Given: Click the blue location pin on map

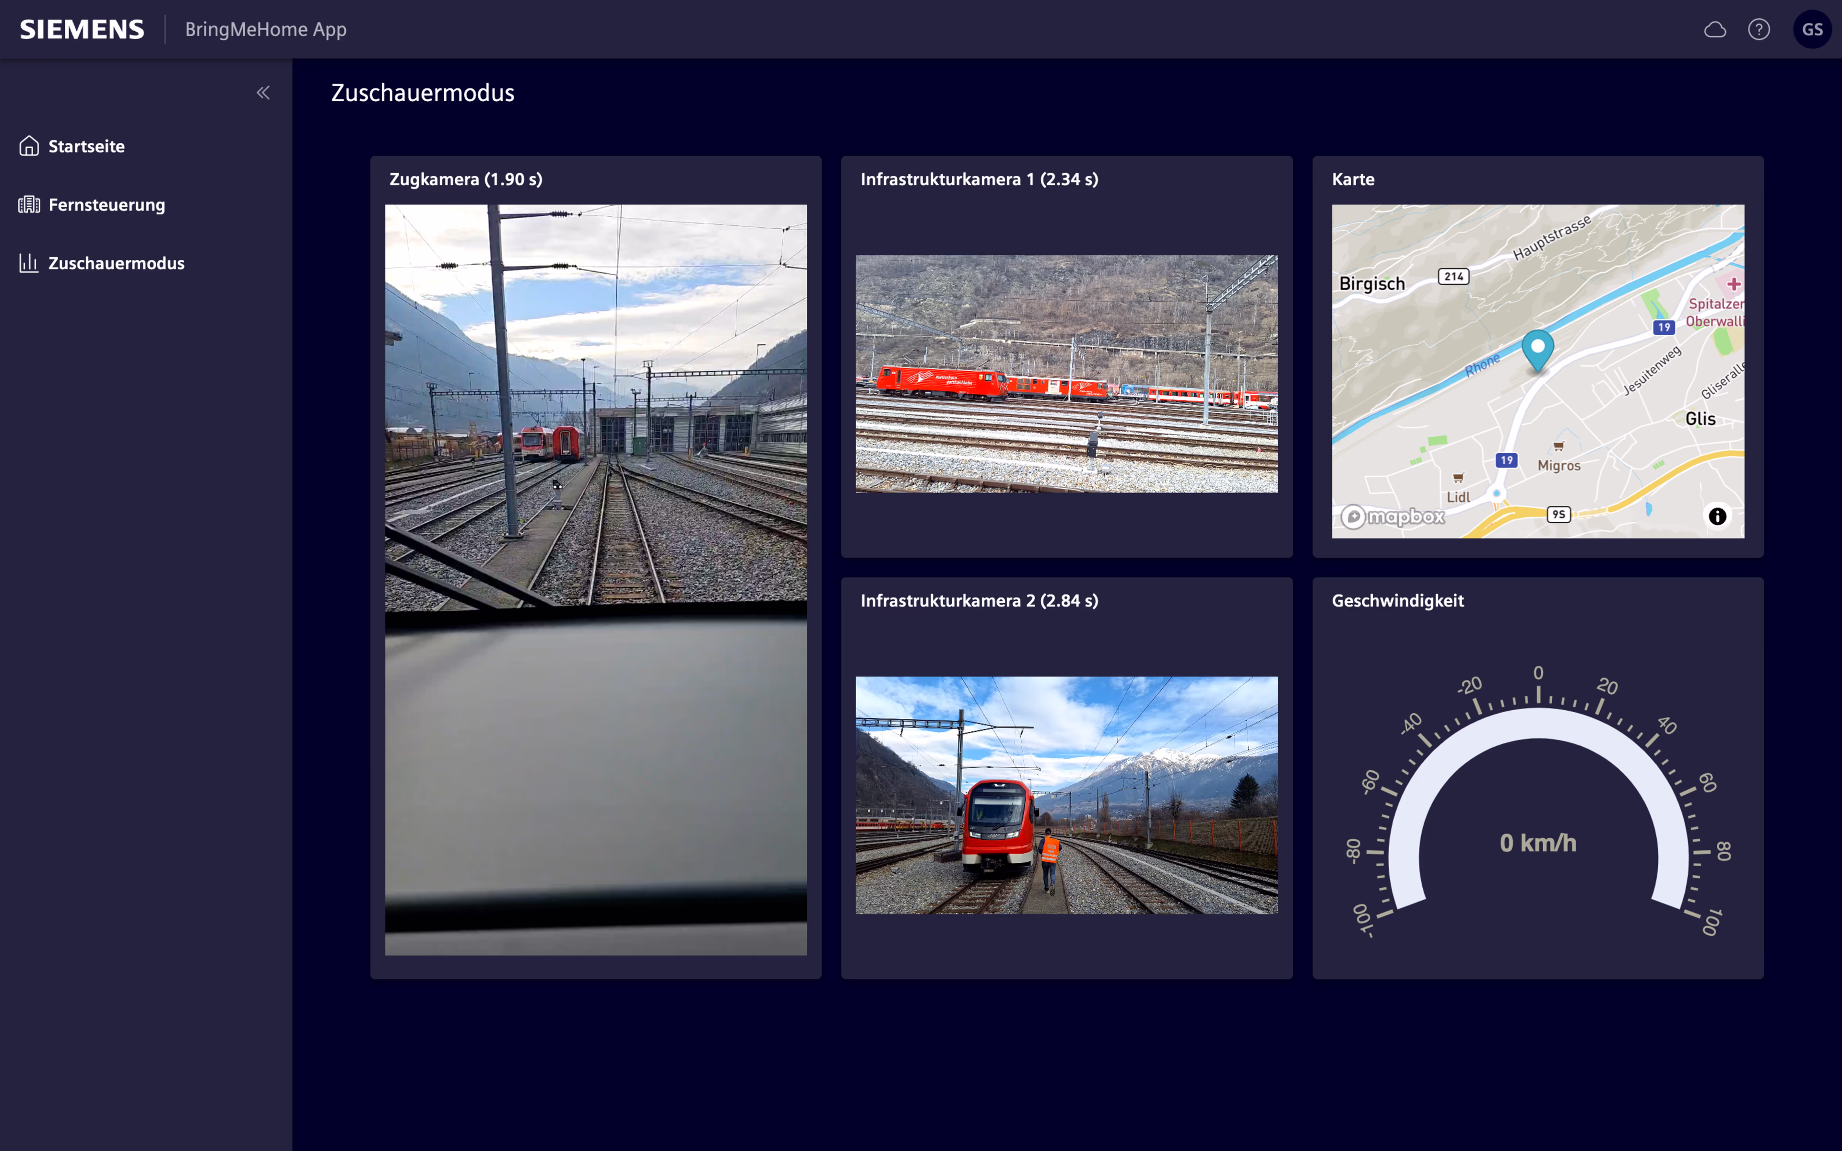Looking at the screenshot, I should tap(1537, 350).
